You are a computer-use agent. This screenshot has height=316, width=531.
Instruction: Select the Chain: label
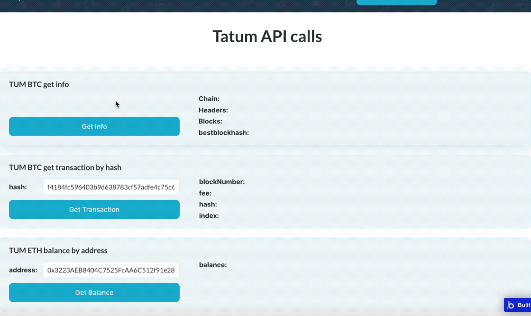click(x=209, y=99)
